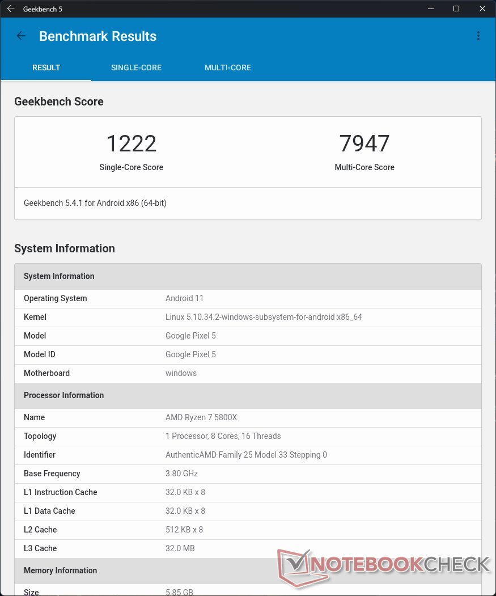The image size is (496, 596).
Task: Click the Geekbench Score heading
Action: tap(59, 102)
